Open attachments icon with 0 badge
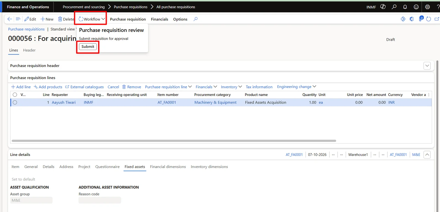 pyautogui.click(x=421, y=19)
